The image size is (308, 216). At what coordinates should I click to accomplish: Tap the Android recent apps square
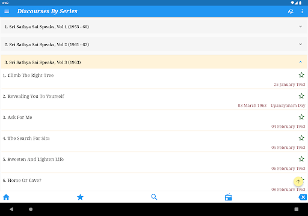coord(297,209)
